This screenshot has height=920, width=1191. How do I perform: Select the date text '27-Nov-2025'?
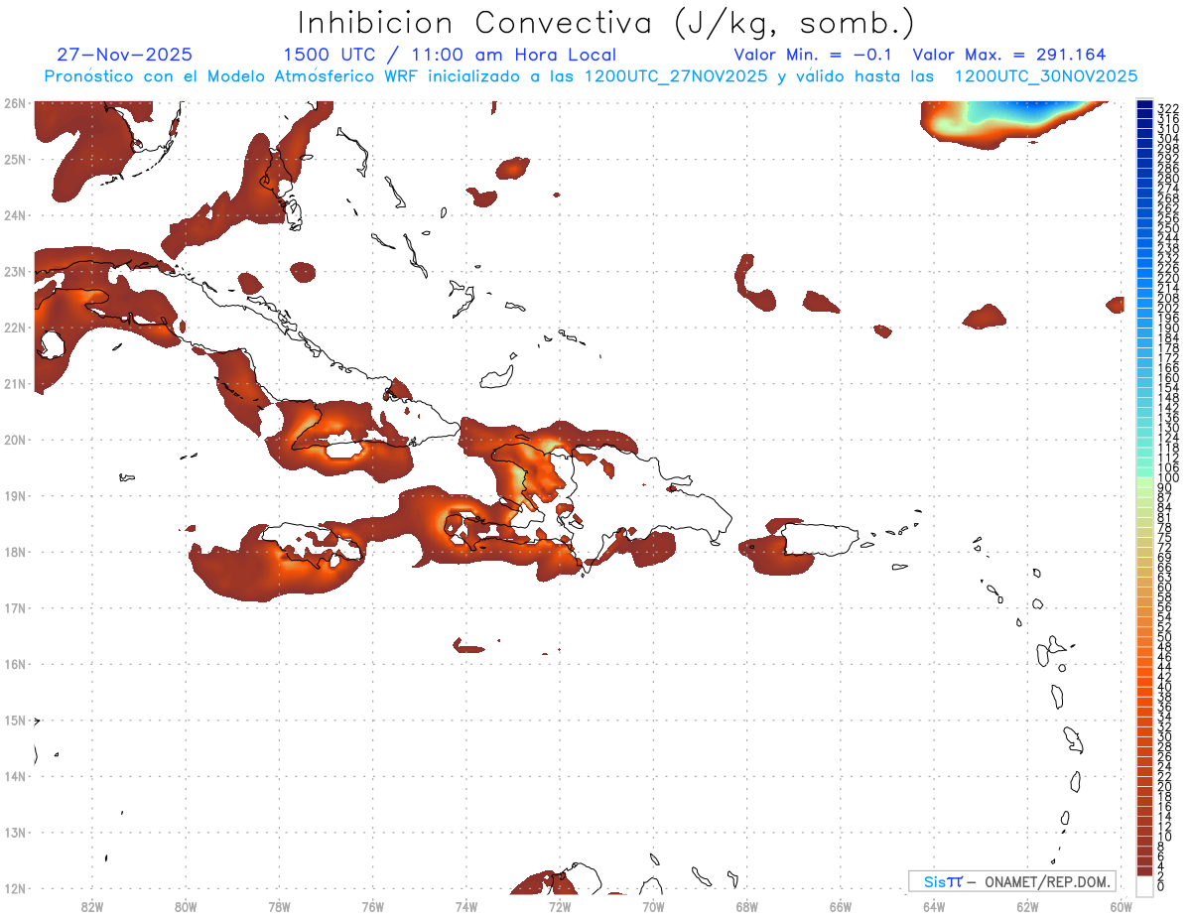click(x=125, y=55)
